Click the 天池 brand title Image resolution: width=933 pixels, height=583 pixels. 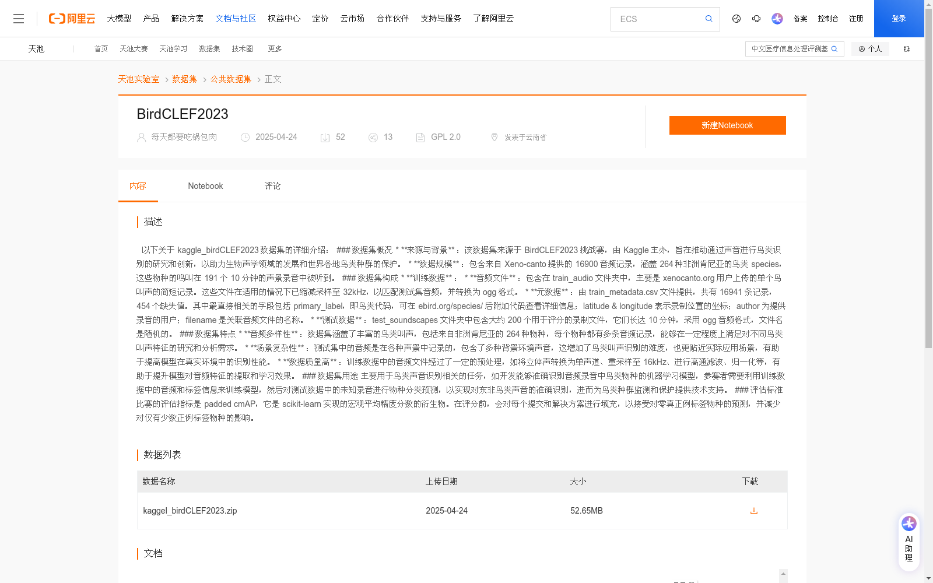[x=36, y=49]
